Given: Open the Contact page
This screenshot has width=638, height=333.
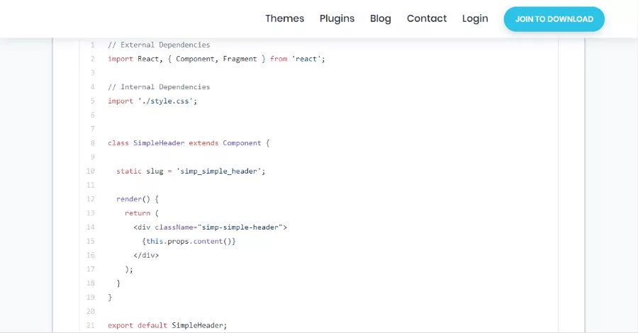Looking at the screenshot, I should tap(427, 18).
